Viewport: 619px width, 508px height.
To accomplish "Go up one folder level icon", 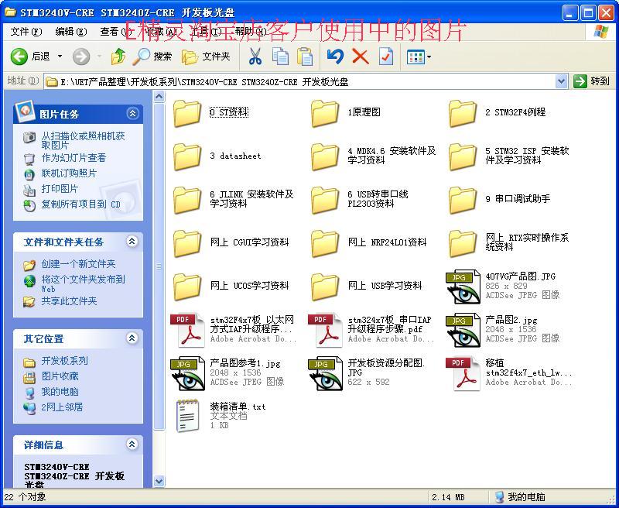I will tap(118, 57).
